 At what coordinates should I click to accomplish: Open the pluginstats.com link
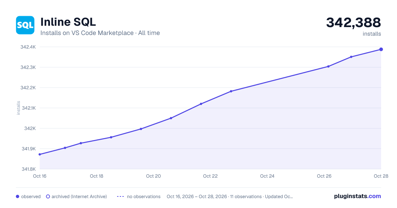[357, 196]
